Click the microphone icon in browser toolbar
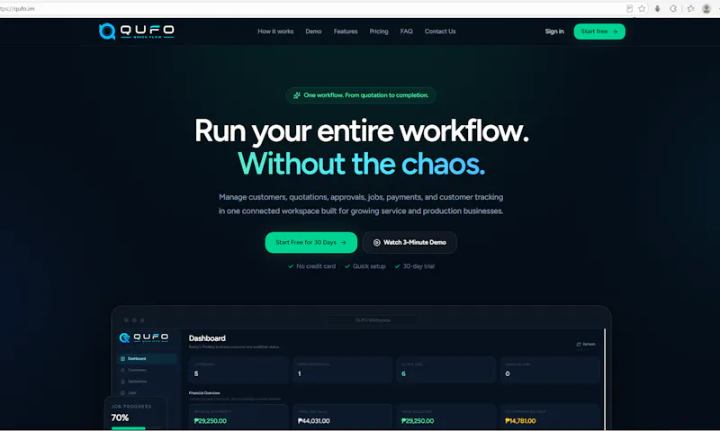The width and height of the screenshot is (720, 431). (x=658, y=9)
